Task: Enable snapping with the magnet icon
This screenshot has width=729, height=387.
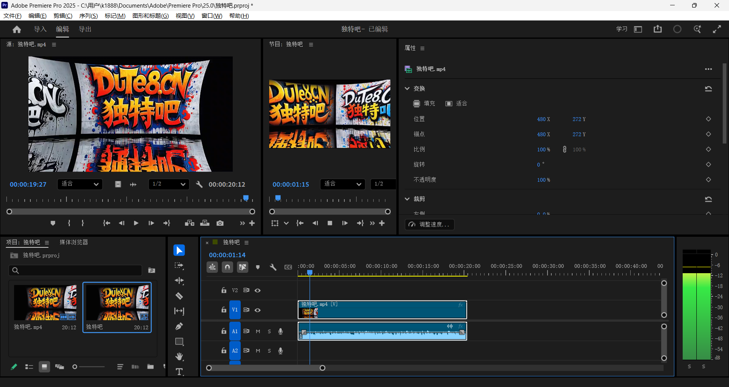Action: click(x=227, y=267)
